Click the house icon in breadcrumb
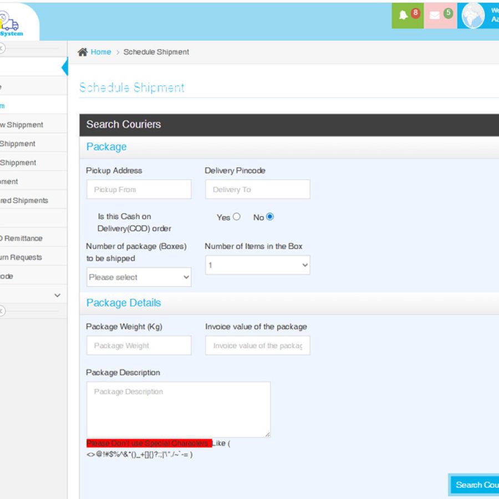This screenshot has height=499, width=499. tap(83, 52)
